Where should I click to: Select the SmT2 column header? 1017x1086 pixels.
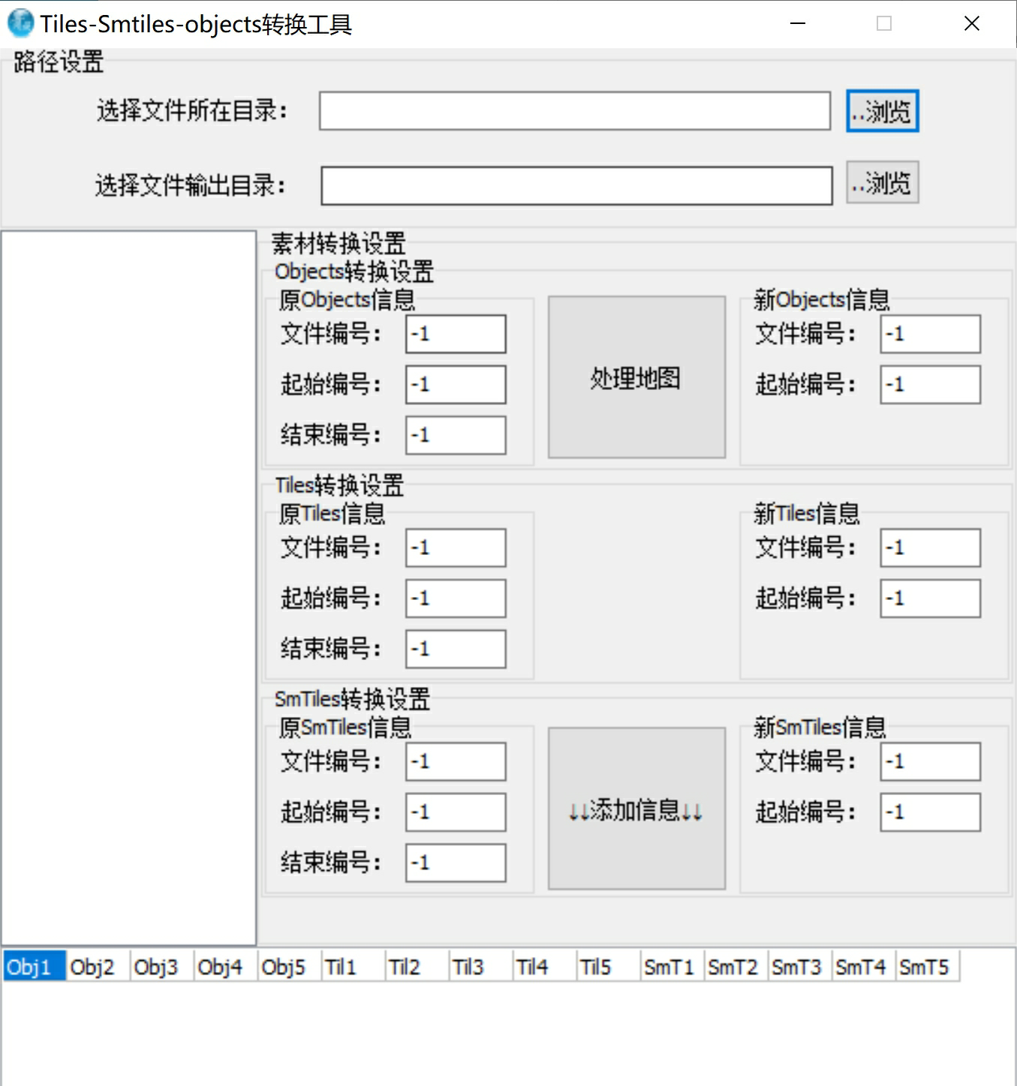pyautogui.click(x=736, y=966)
